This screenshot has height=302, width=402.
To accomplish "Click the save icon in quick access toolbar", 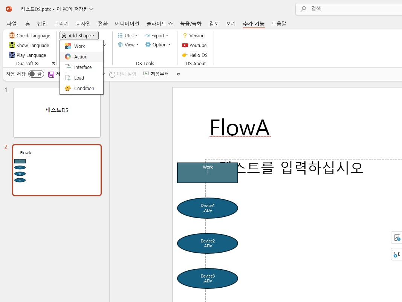I will click(51, 74).
